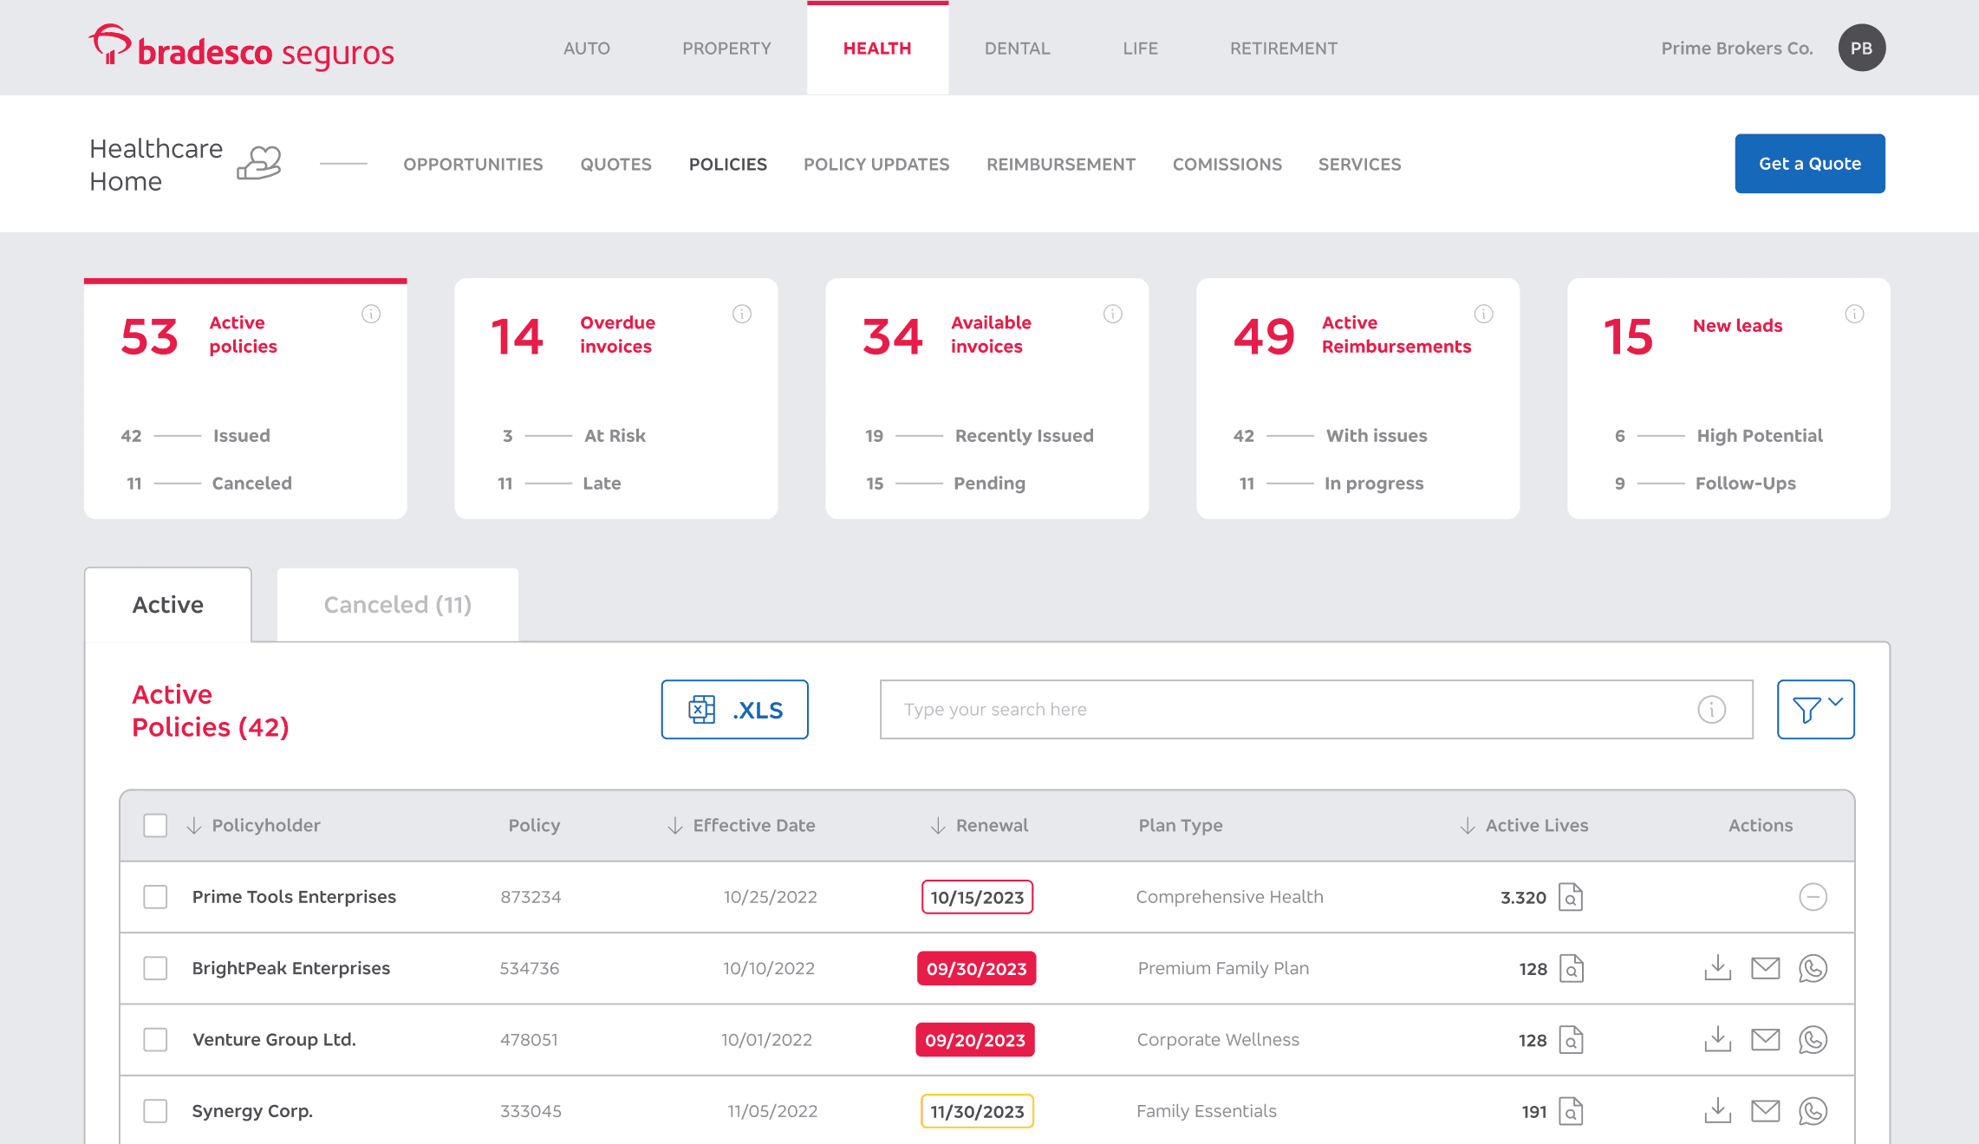Click the red 09/20/2023 renewal badge

pyautogui.click(x=975, y=1040)
